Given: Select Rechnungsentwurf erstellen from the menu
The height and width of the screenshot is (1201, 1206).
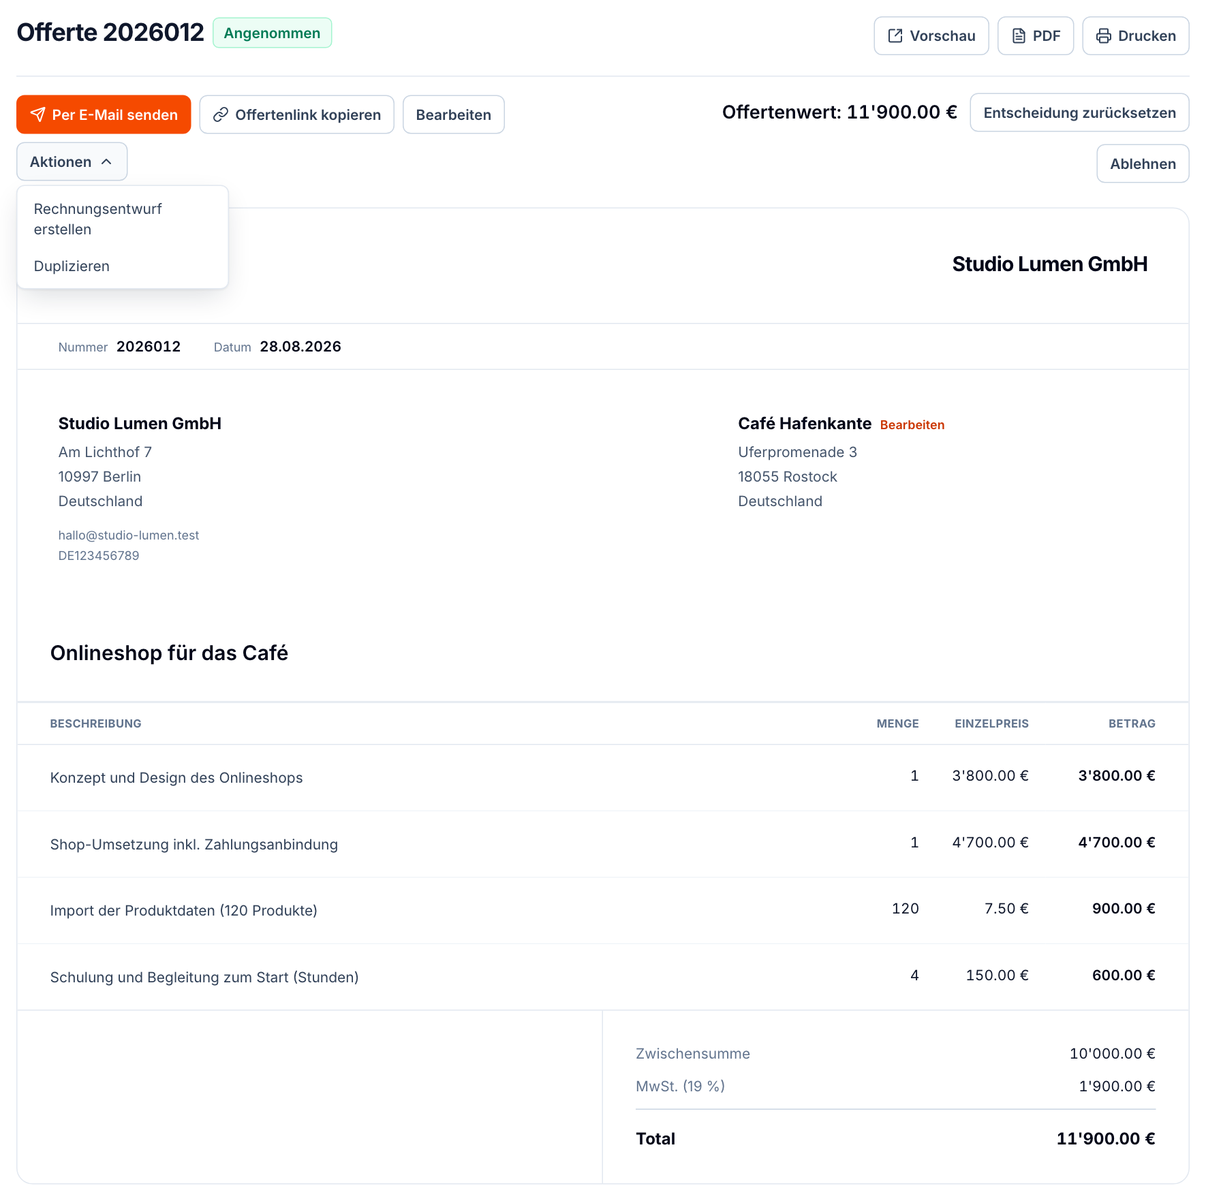Looking at the screenshot, I should pyautogui.click(x=123, y=219).
